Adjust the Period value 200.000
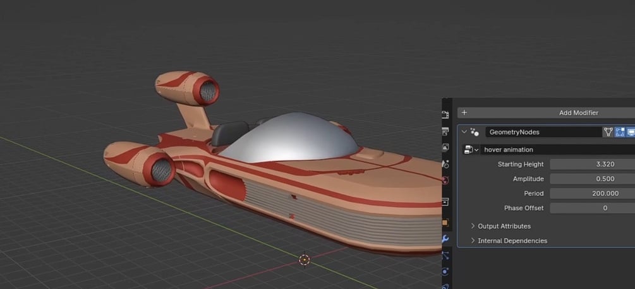Image resolution: width=635 pixels, height=289 pixels. pos(593,193)
